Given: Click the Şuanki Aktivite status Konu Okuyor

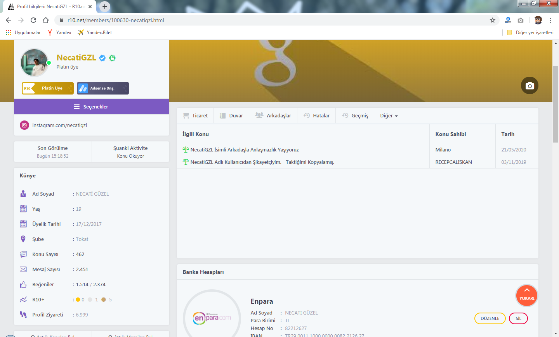Looking at the screenshot, I should (130, 156).
